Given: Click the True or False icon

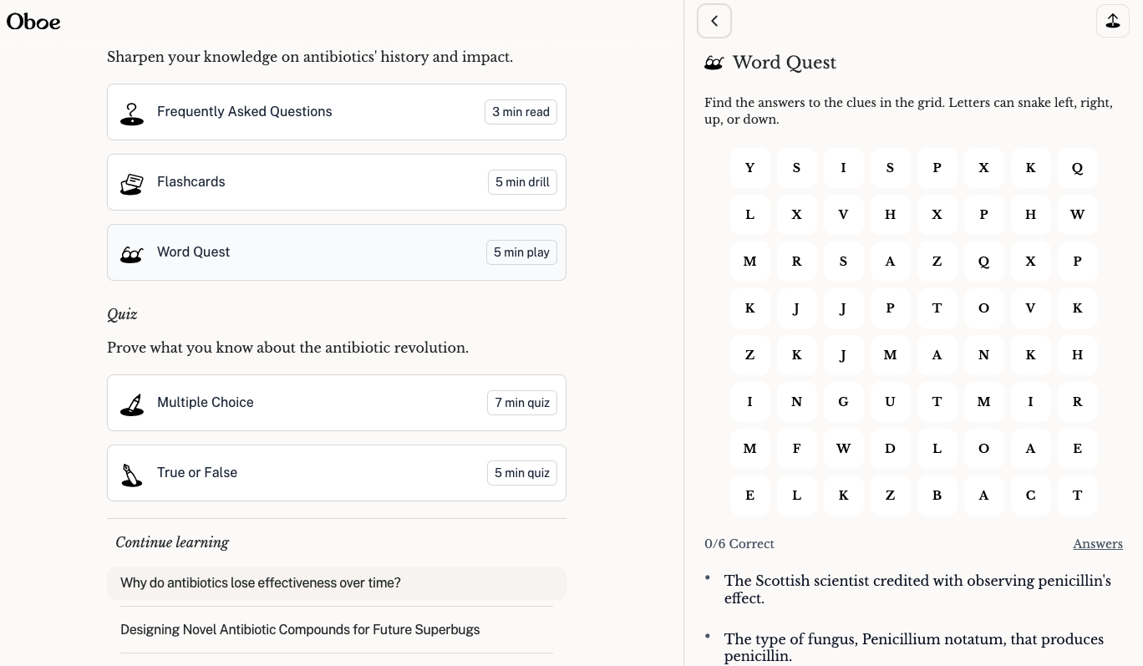Looking at the screenshot, I should tap(131, 474).
